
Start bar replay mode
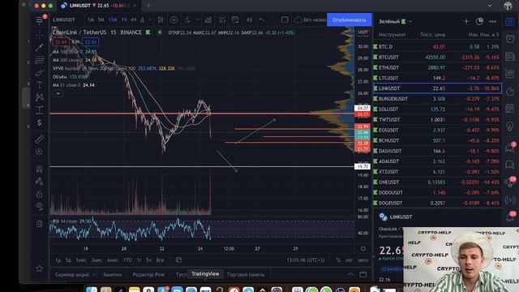(x=249, y=19)
